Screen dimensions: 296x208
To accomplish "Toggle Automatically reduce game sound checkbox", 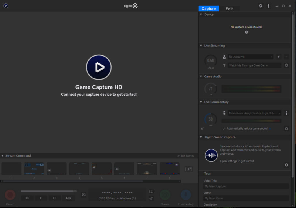I will tap(224, 128).
